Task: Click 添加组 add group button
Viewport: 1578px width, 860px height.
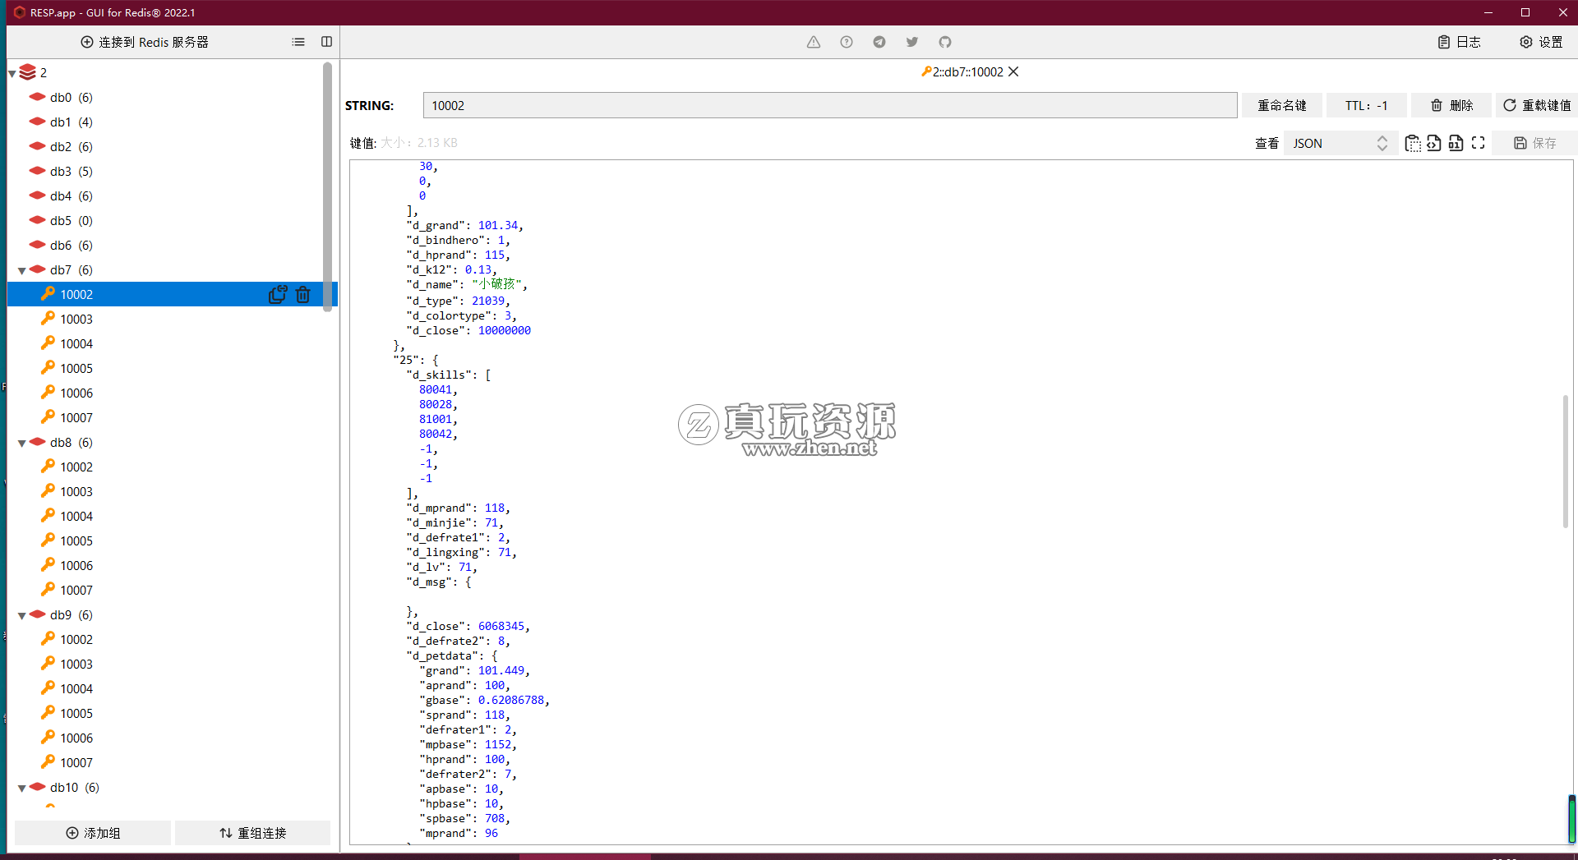Action: tap(93, 833)
